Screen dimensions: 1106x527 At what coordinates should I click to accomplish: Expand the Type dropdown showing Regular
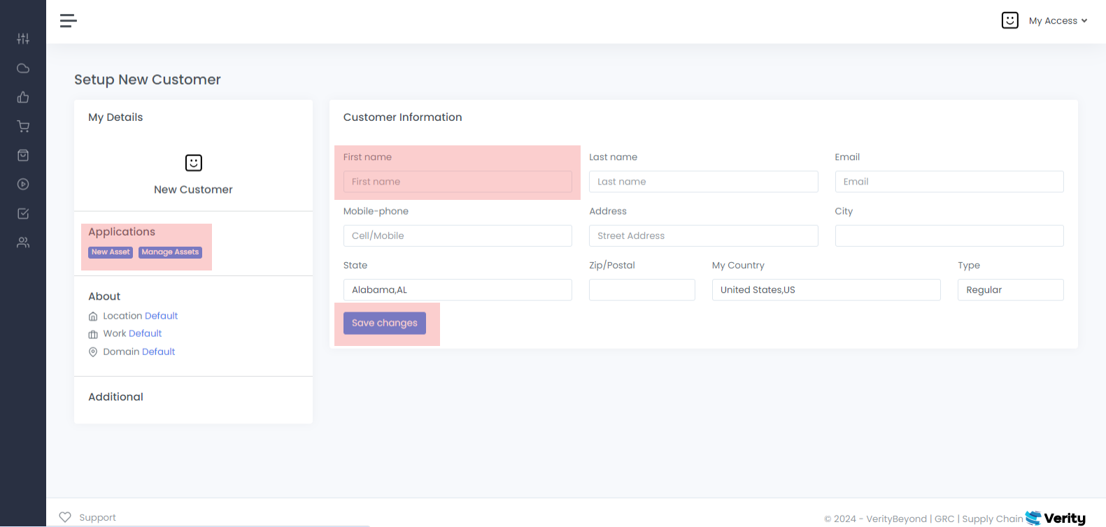click(x=1009, y=290)
